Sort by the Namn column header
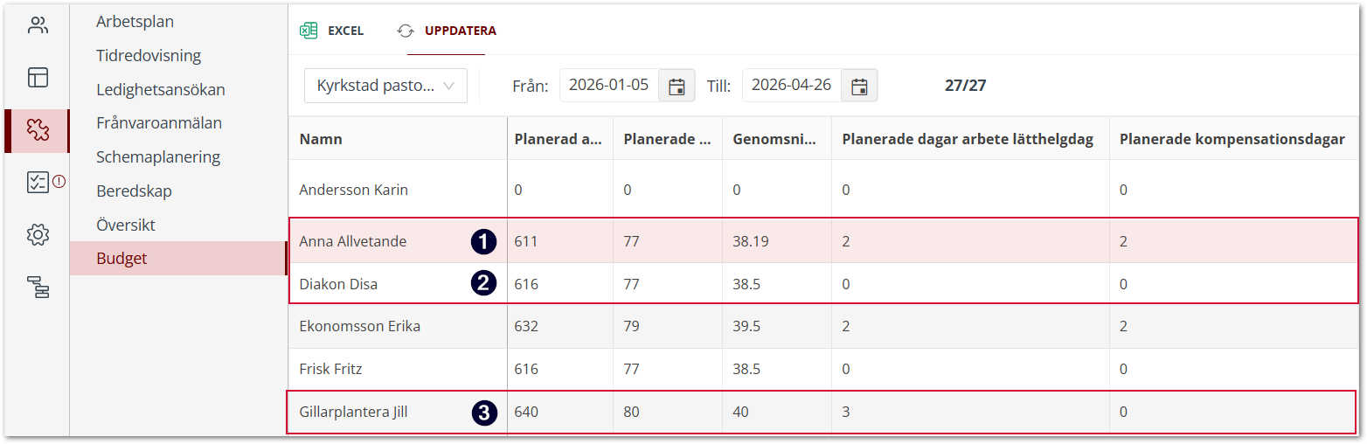The height and width of the screenshot is (444, 1367). coord(321,139)
